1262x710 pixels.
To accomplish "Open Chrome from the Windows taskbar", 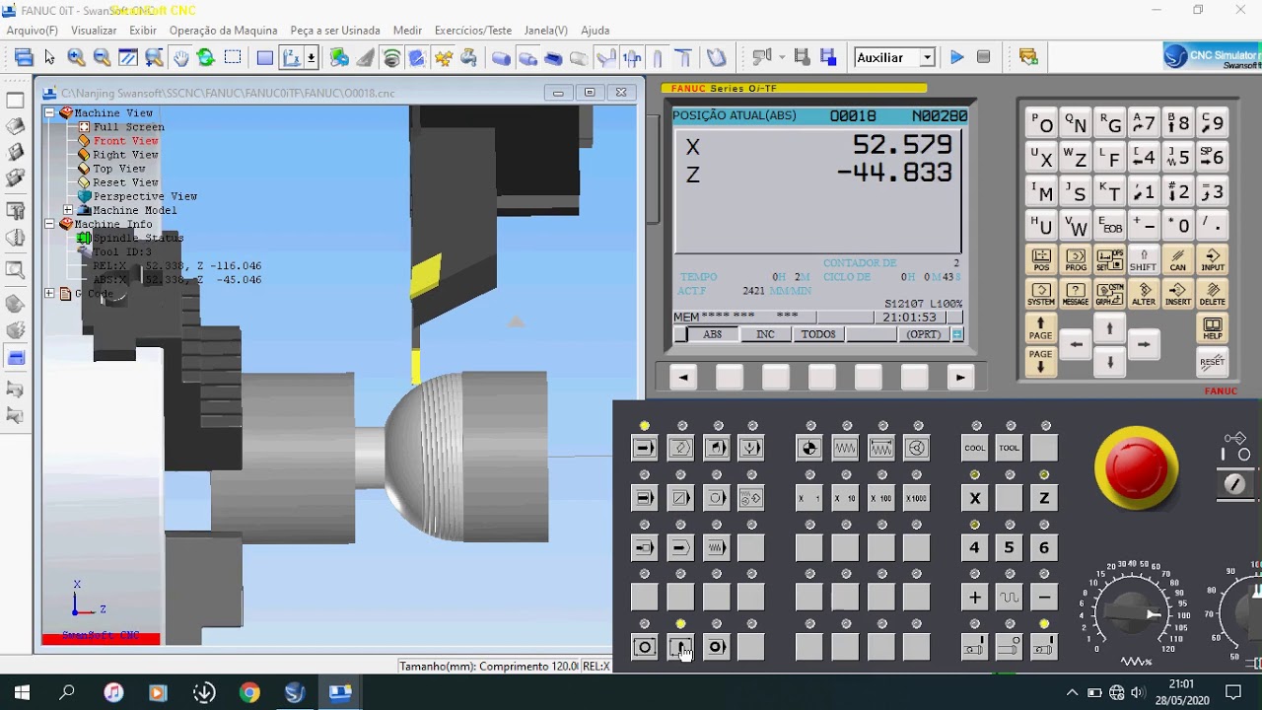I will [x=249, y=692].
